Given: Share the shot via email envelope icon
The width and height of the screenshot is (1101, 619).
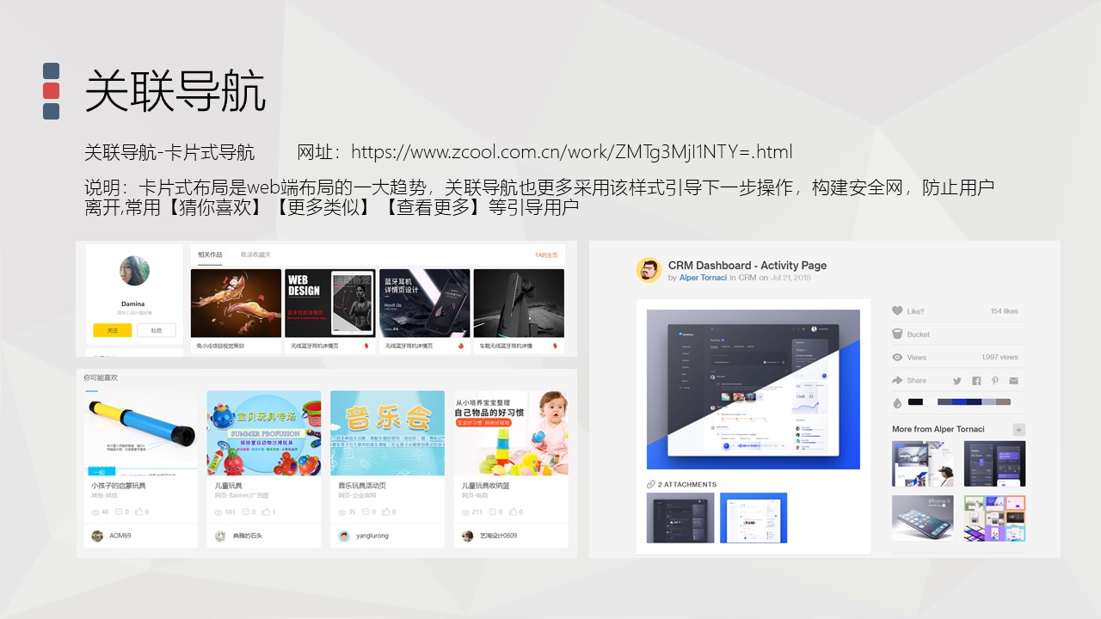Looking at the screenshot, I should [x=1014, y=381].
